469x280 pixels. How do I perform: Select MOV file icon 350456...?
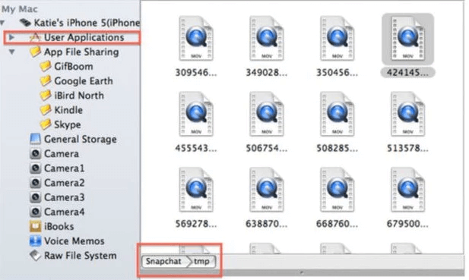(x=337, y=39)
